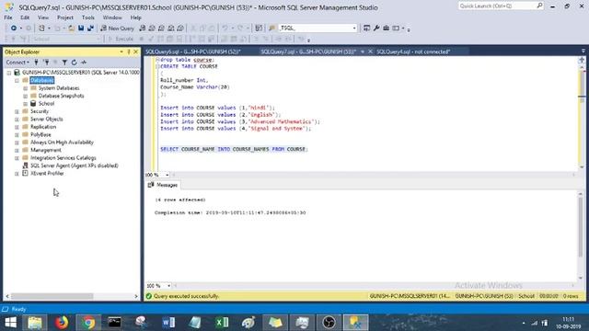Select Integration Services Catalogs item
Image resolution: width=589 pixels, height=331 pixels.
[64, 158]
